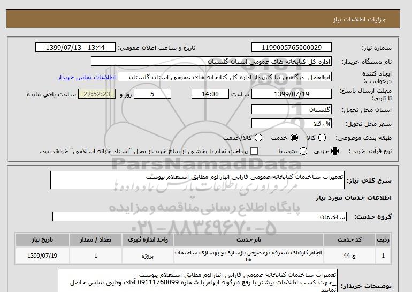Click the deadline date field 1399/07/19

[x=292, y=94]
